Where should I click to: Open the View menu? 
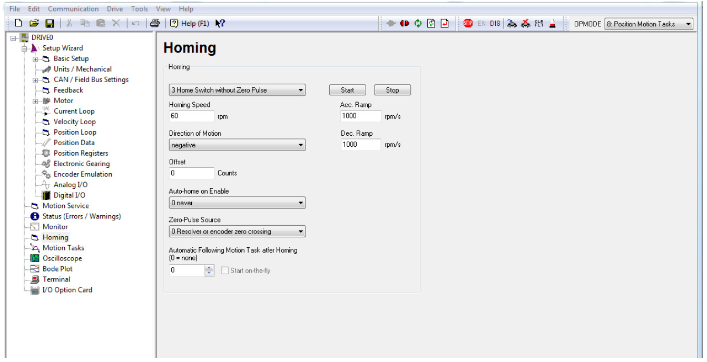(163, 9)
